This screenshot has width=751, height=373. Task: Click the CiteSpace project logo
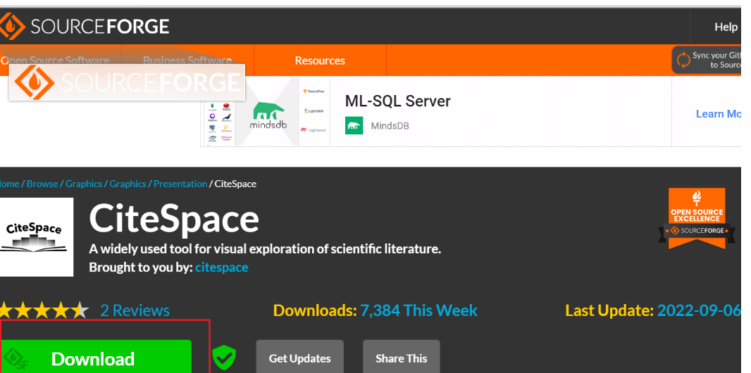37,236
